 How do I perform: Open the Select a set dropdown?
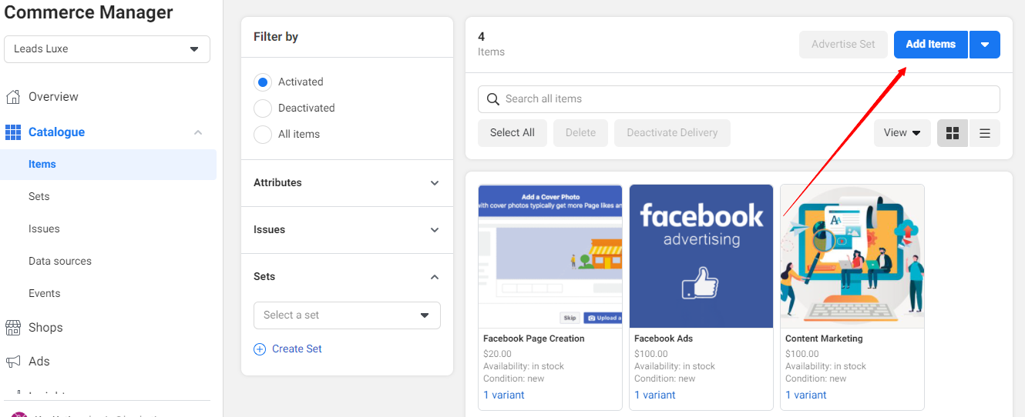(347, 315)
